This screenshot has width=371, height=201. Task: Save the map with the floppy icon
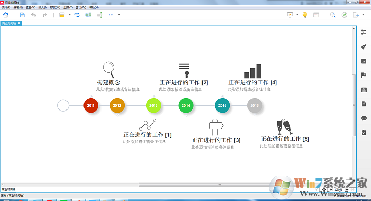point(22,15)
